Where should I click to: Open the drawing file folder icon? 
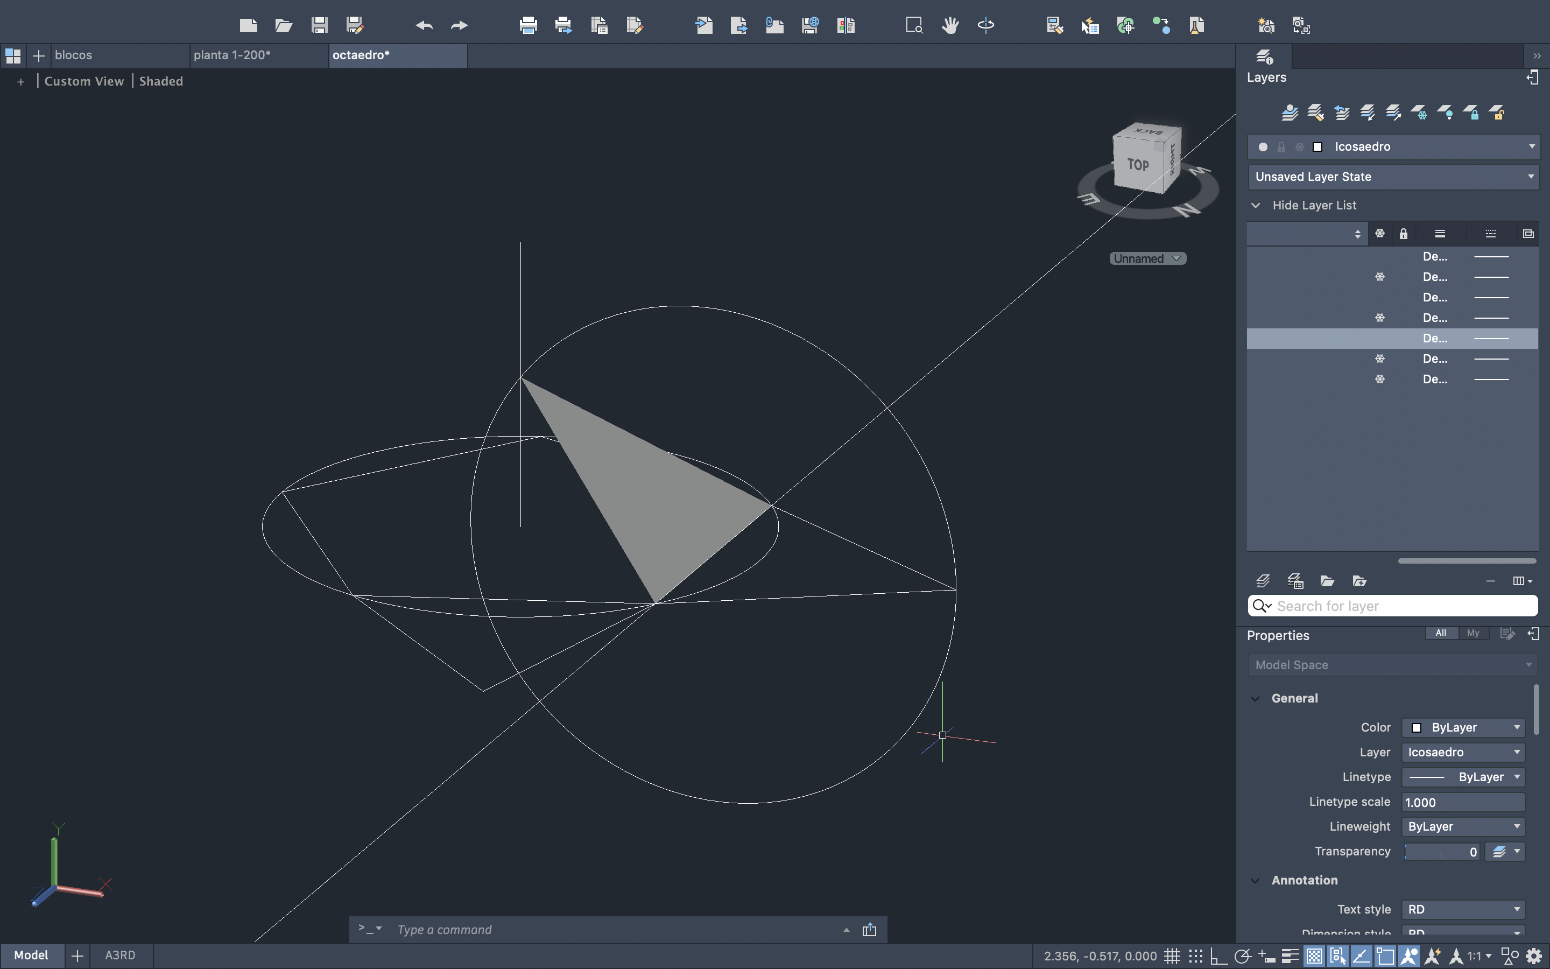coord(284,26)
